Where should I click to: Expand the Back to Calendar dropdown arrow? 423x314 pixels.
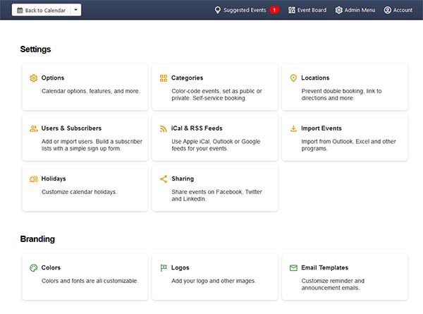click(76, 10)
